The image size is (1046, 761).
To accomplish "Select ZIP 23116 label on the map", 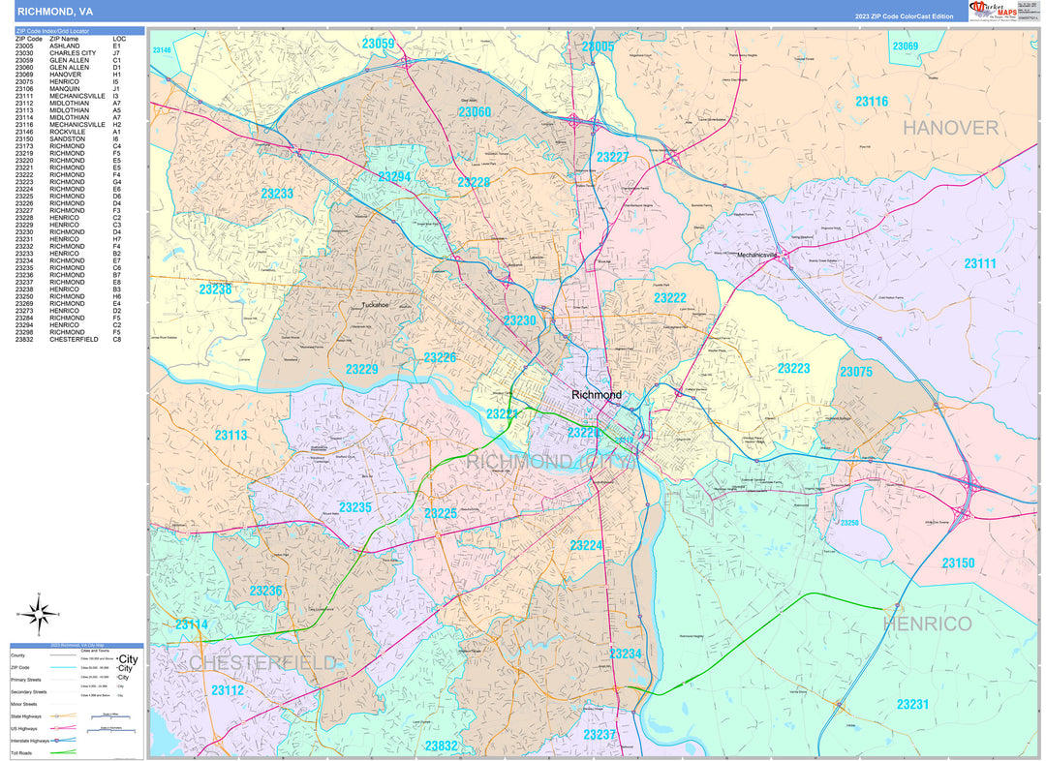I will [871, 102].
